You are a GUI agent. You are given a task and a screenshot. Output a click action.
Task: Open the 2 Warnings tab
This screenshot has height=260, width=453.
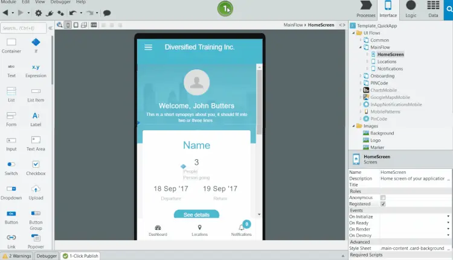tap(17, 256)
